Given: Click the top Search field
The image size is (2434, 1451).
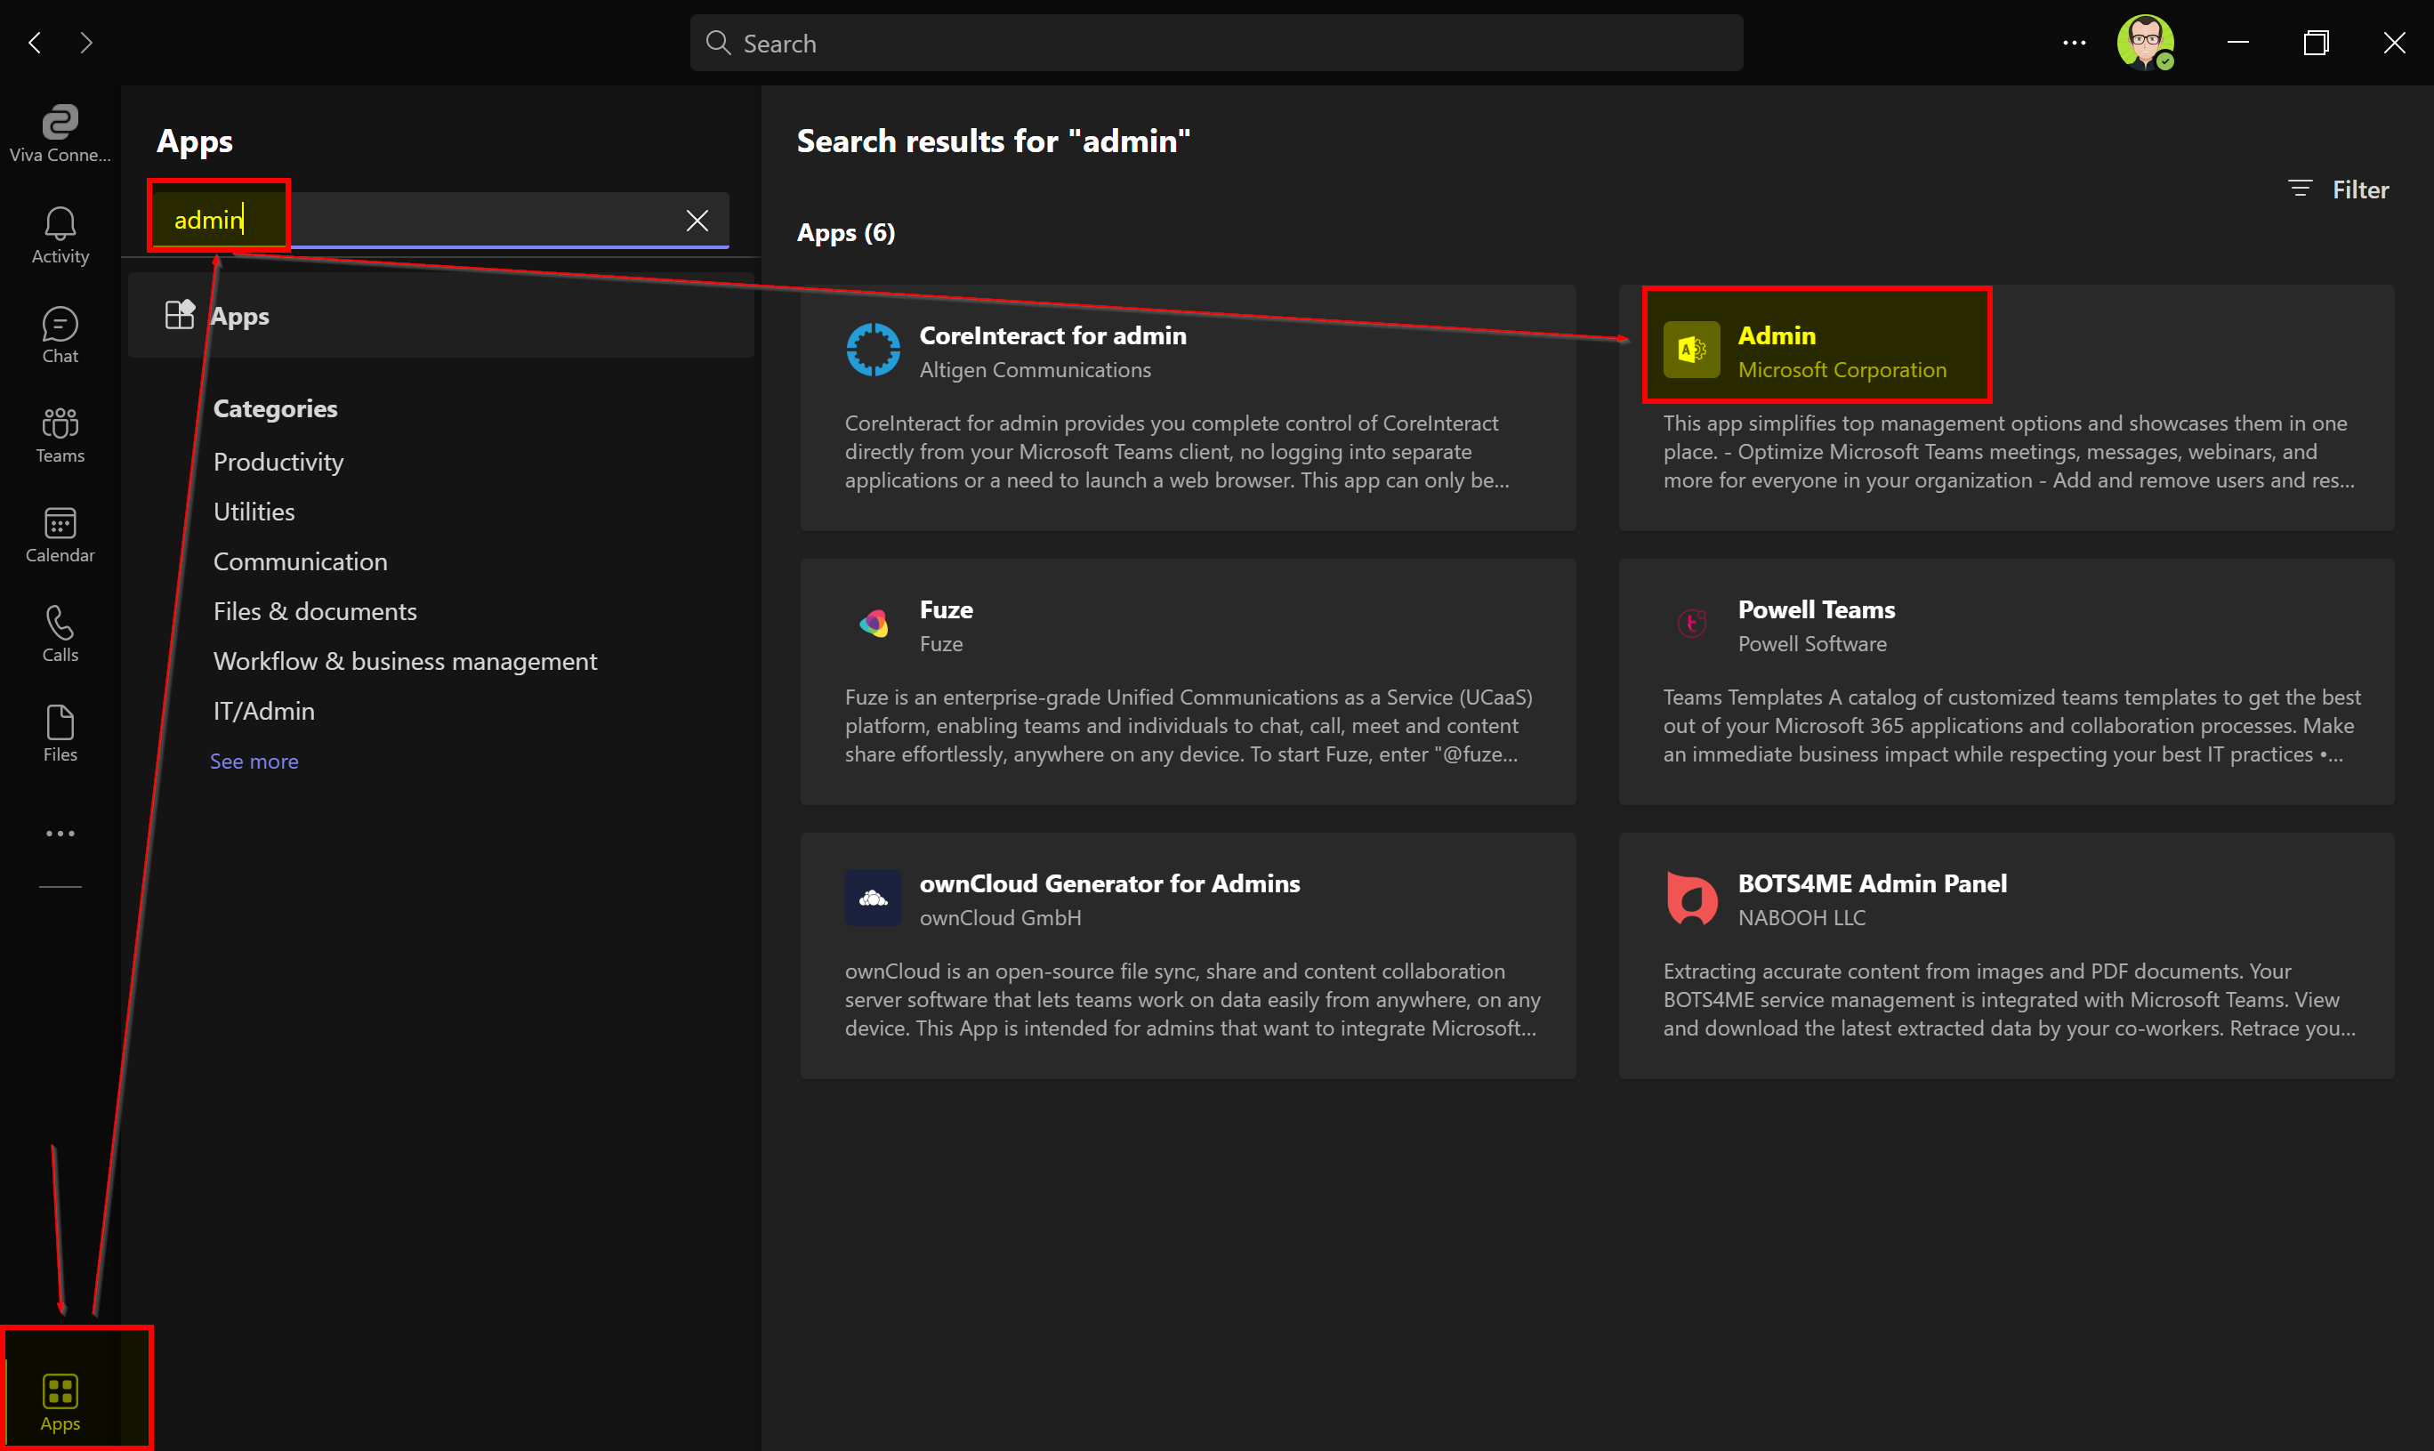Looking at the screenshot, I should click(1215, 43).
